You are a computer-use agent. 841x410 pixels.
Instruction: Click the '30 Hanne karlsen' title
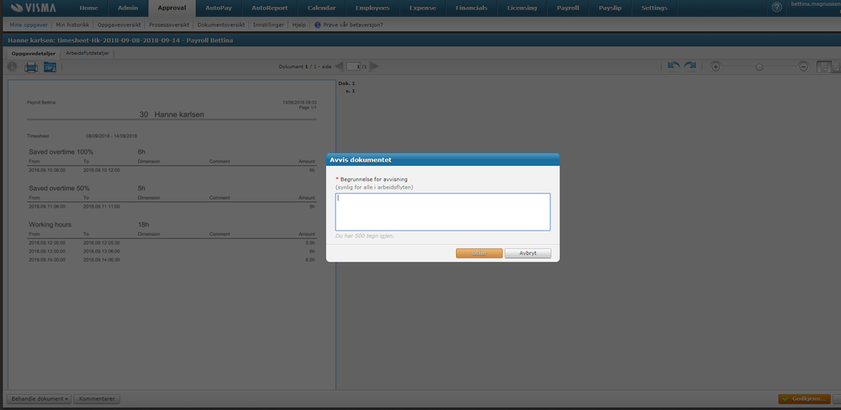pyautogui.click(x=172, y=114)
